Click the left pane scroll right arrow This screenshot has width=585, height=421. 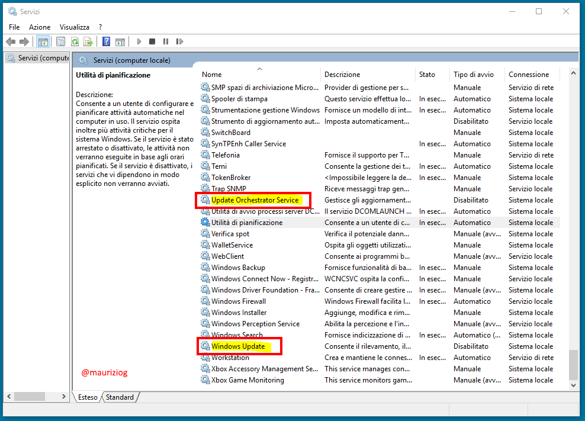pos(64,396)
